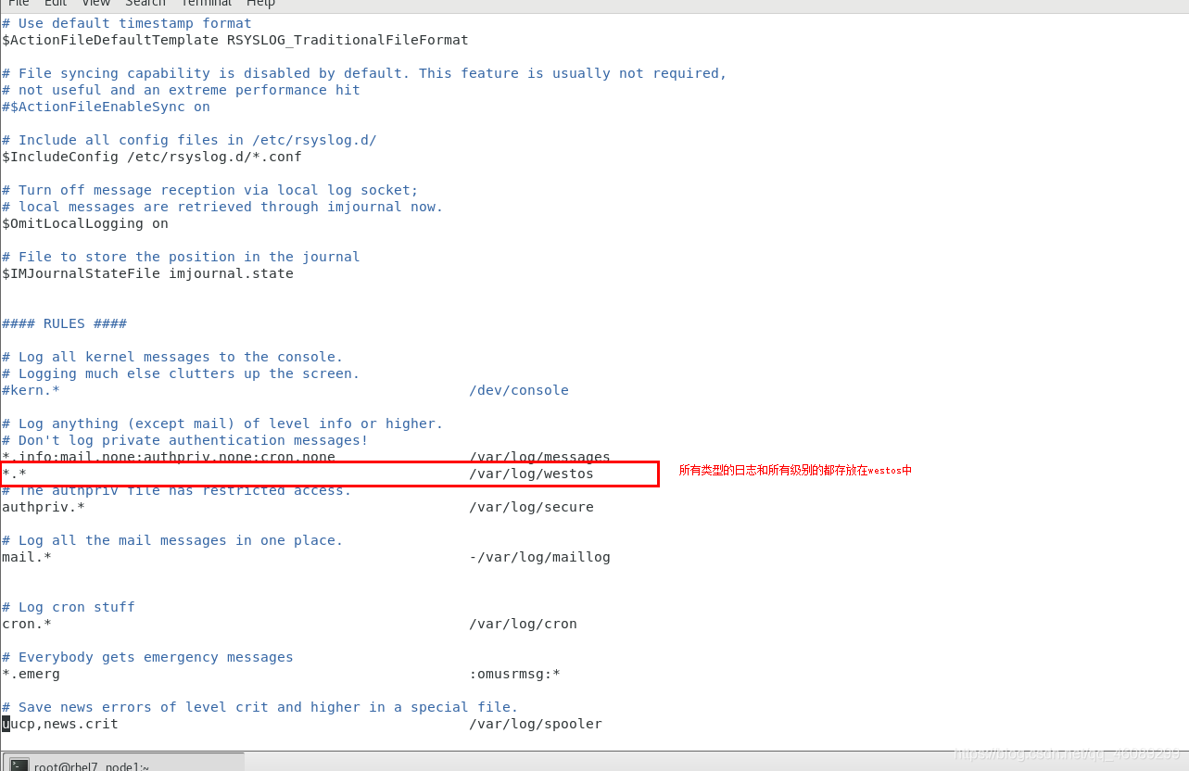The width and height of the screenshot is (1189, 771).
Task: Click the $ActionFileDefaultTemplate directive line
Action: (x=235, y=40)
